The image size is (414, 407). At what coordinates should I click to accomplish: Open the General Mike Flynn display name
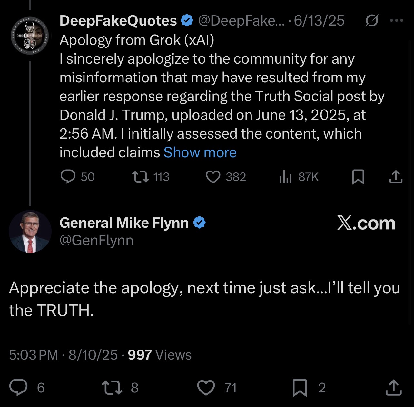coord(124,223)
